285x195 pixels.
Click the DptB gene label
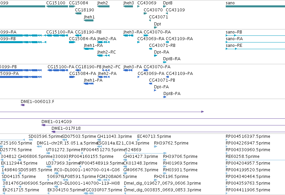pos(167,3)
